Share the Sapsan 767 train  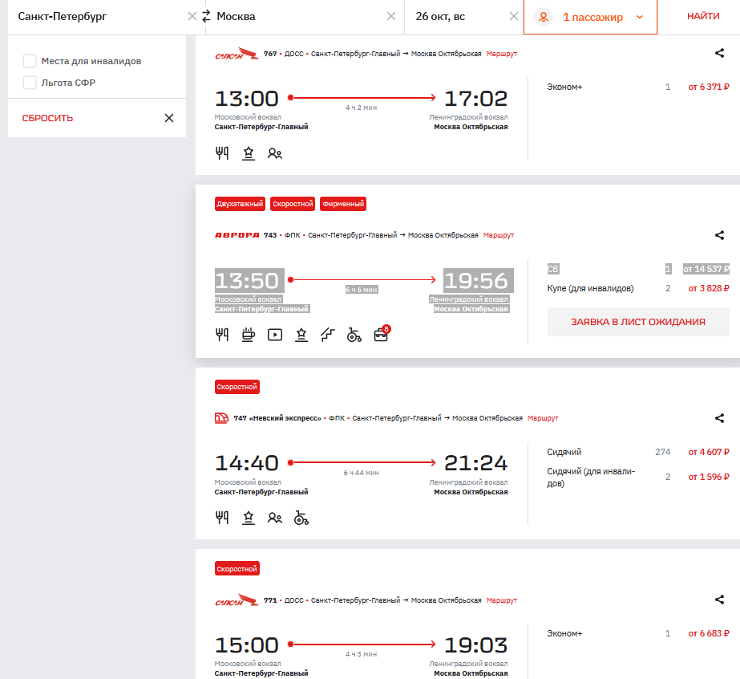(719, 54)
